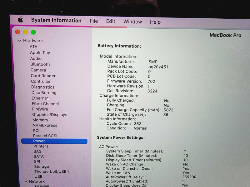The height and width of the screenshot is (187, 250).
Task: Select SAS in the sidebar
Action: click(x=37, y=151)
